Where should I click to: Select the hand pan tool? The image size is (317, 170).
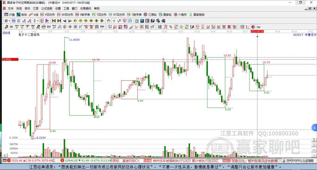tap(109, 21)
